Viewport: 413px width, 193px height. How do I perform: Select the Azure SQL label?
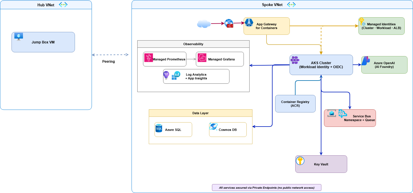(x=173, y=130)
